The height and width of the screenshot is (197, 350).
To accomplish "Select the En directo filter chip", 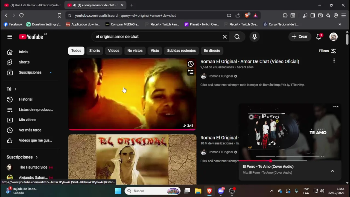I will click(212, 51).
